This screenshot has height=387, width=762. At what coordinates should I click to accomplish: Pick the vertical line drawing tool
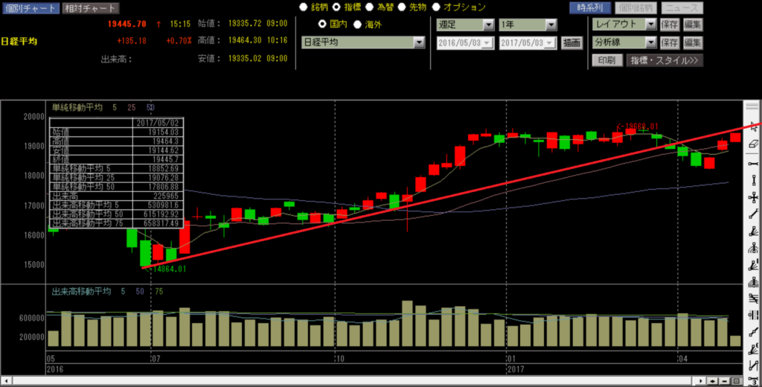(754, 179)
